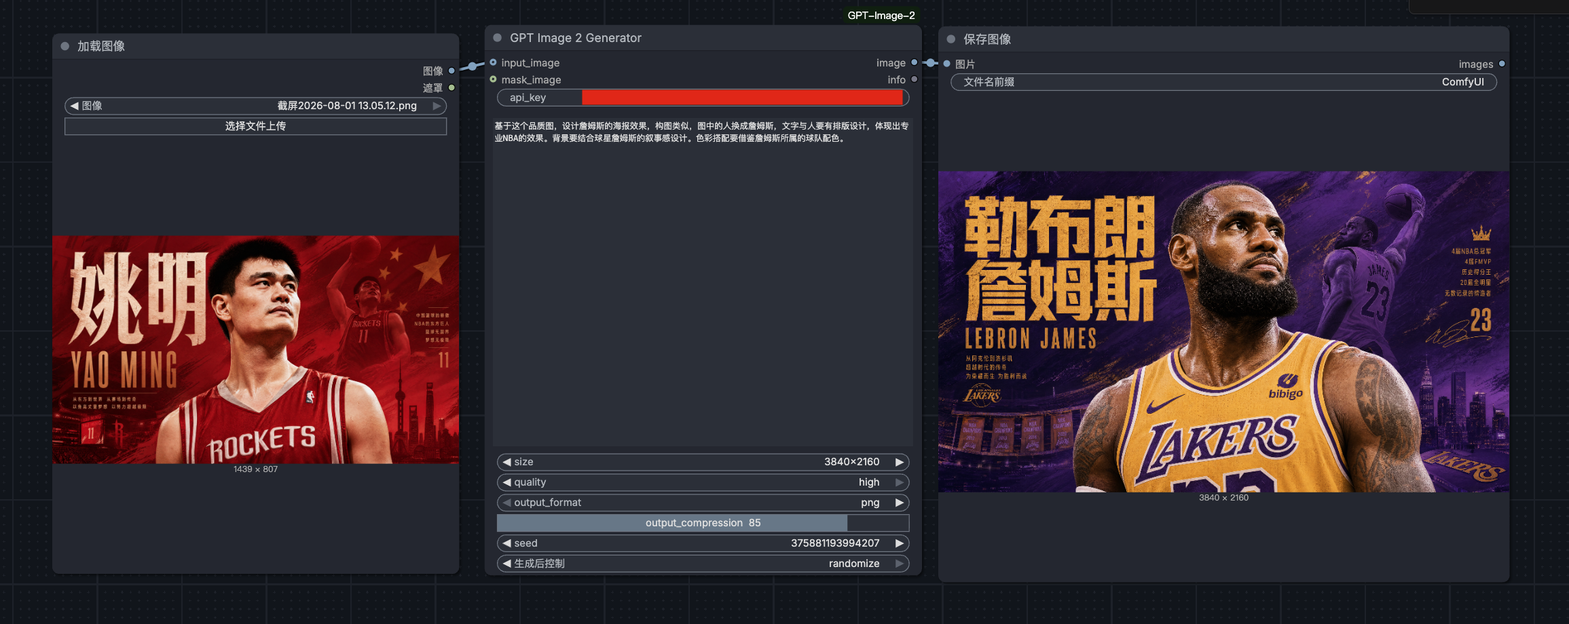Open the 生成后控制 dropdown set to randomize
This screenshot has width=1569, height=624.
(x=703, y=564)
